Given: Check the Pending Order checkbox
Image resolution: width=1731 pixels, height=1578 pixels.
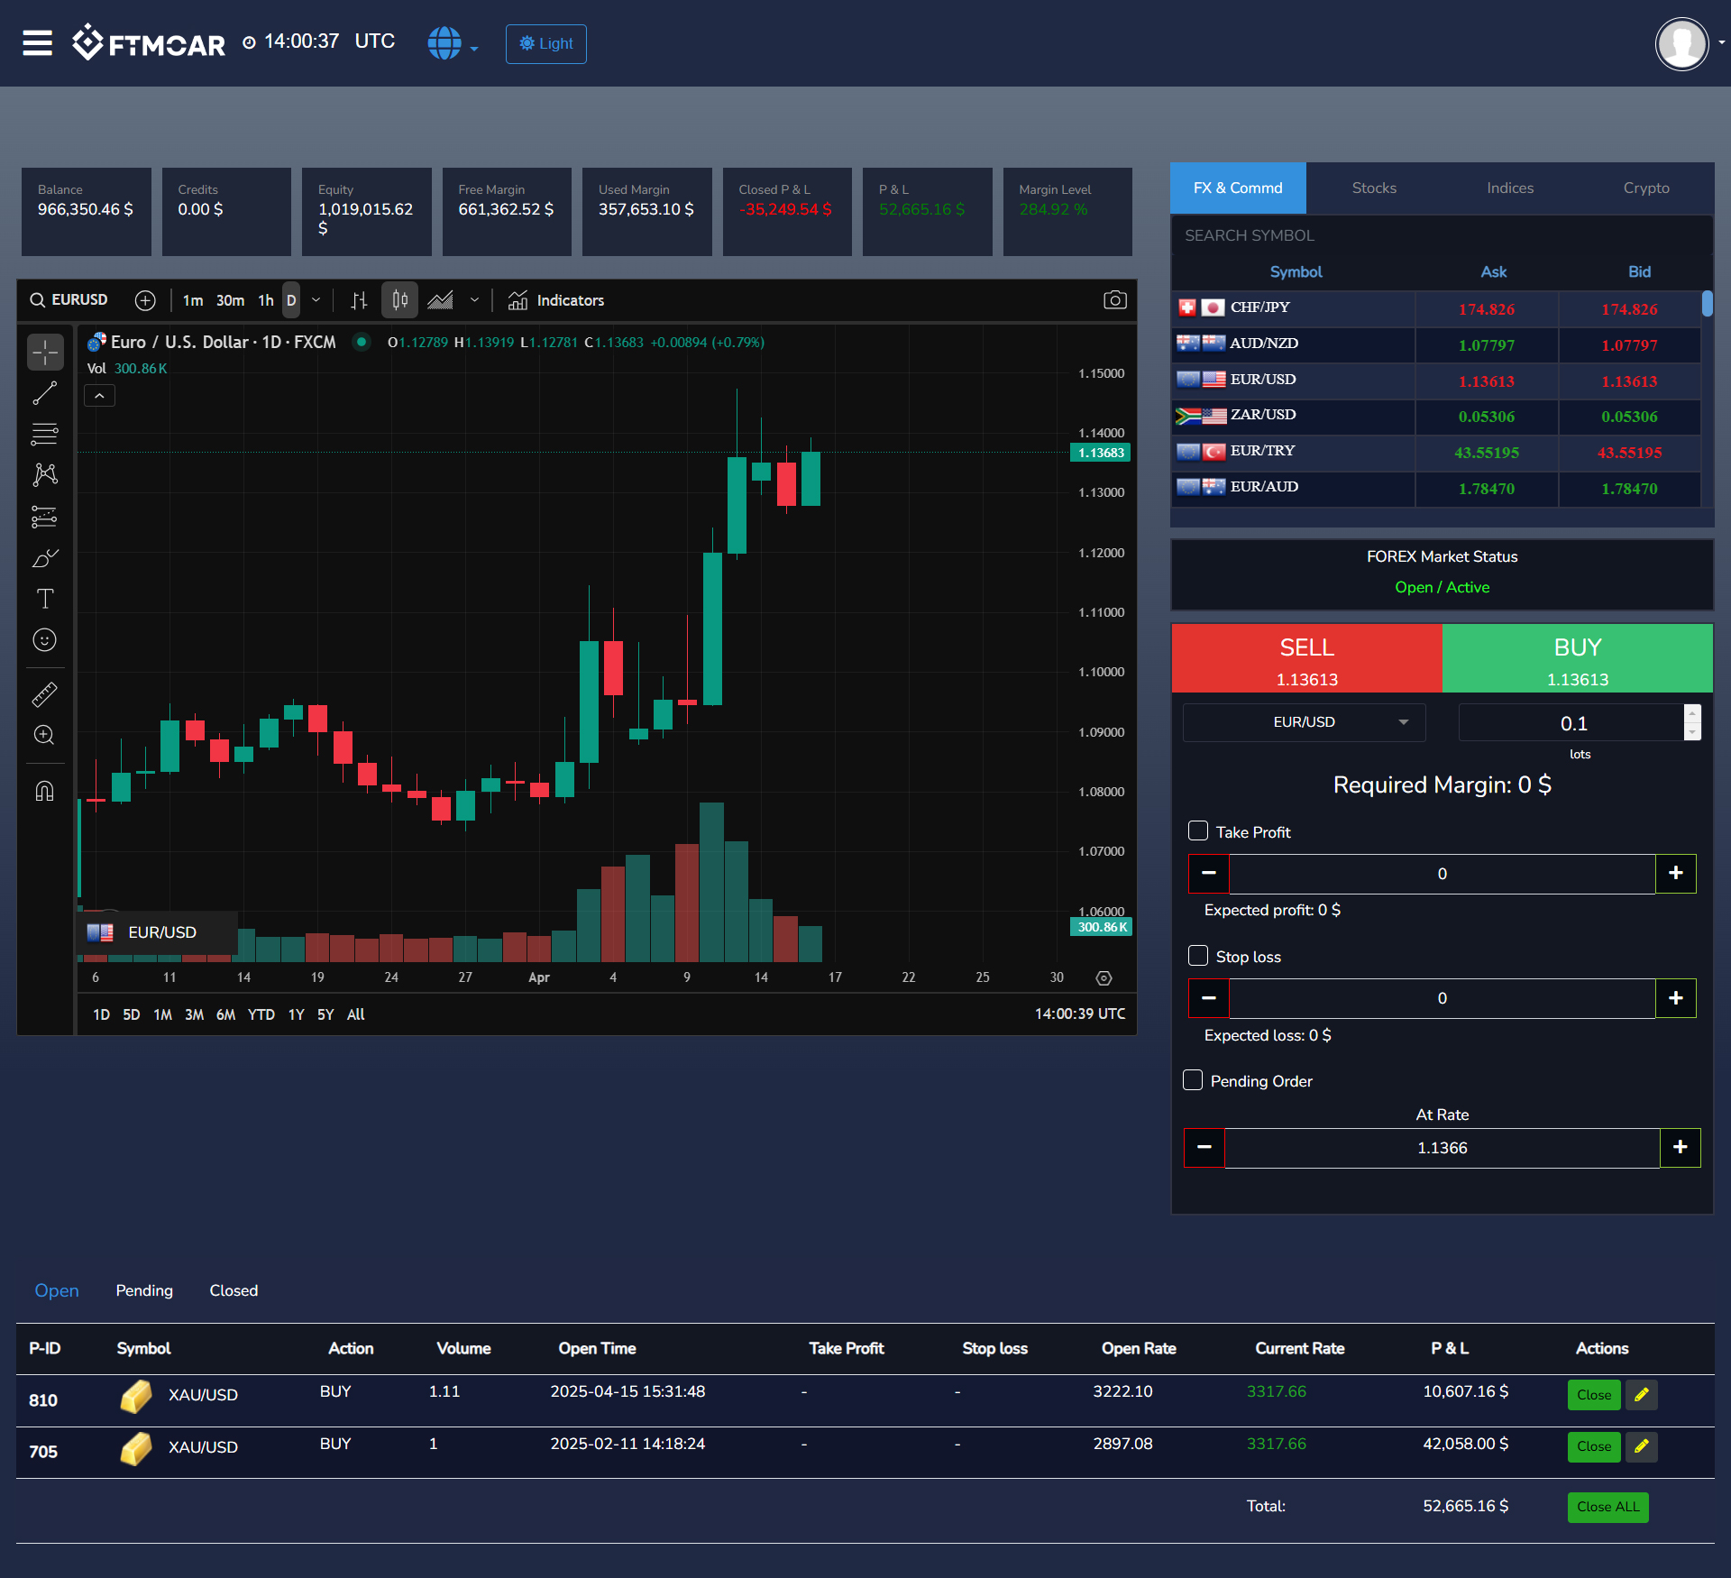Looking at the screenshot, I should 1193,1080.
